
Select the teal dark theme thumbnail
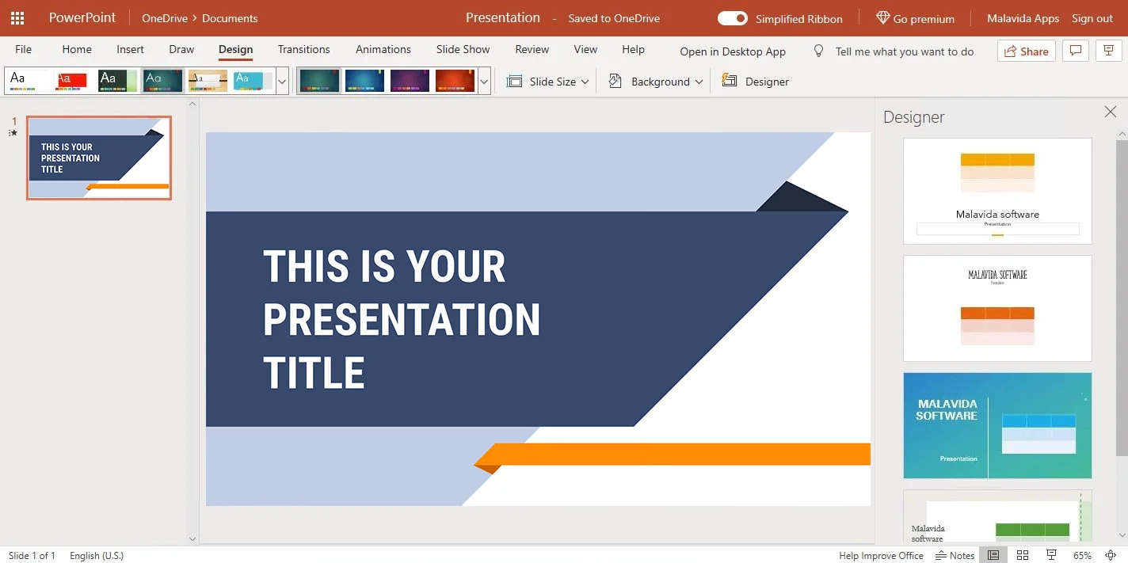click(x=162, y=81)
